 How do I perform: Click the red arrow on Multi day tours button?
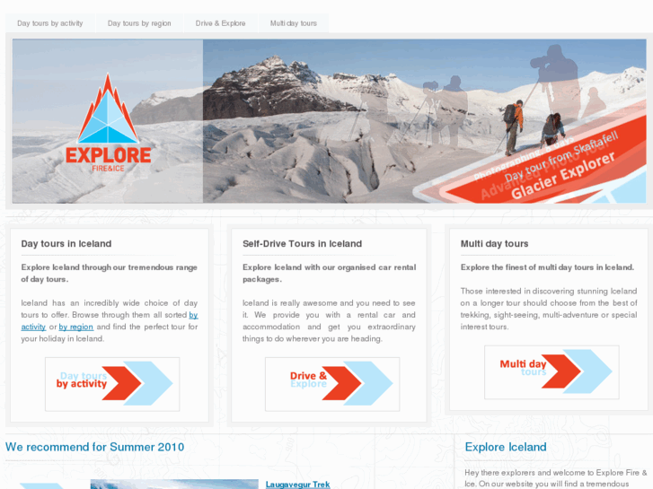(x=560, y=371)
